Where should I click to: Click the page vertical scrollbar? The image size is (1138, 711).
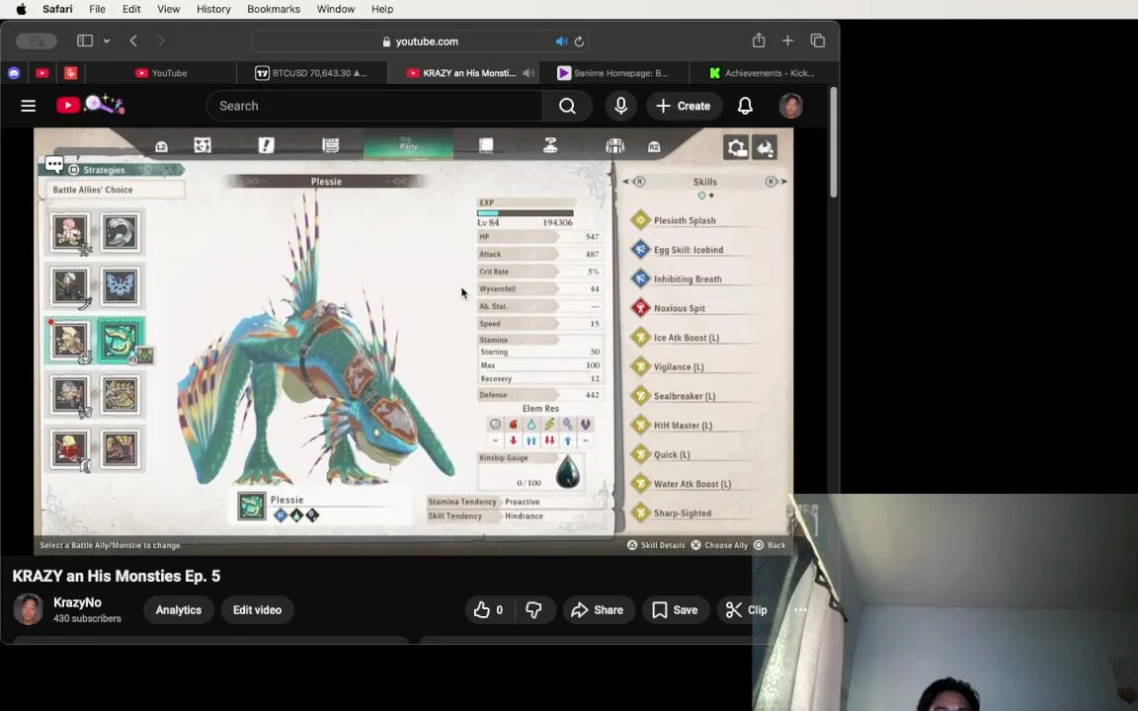(834, 142)
